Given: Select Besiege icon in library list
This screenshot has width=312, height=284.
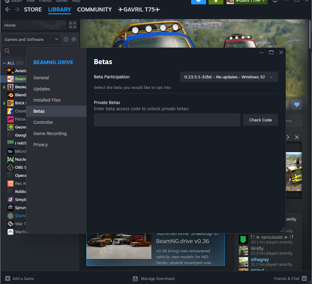Looking at the screenshot, I should coord(10,87).
